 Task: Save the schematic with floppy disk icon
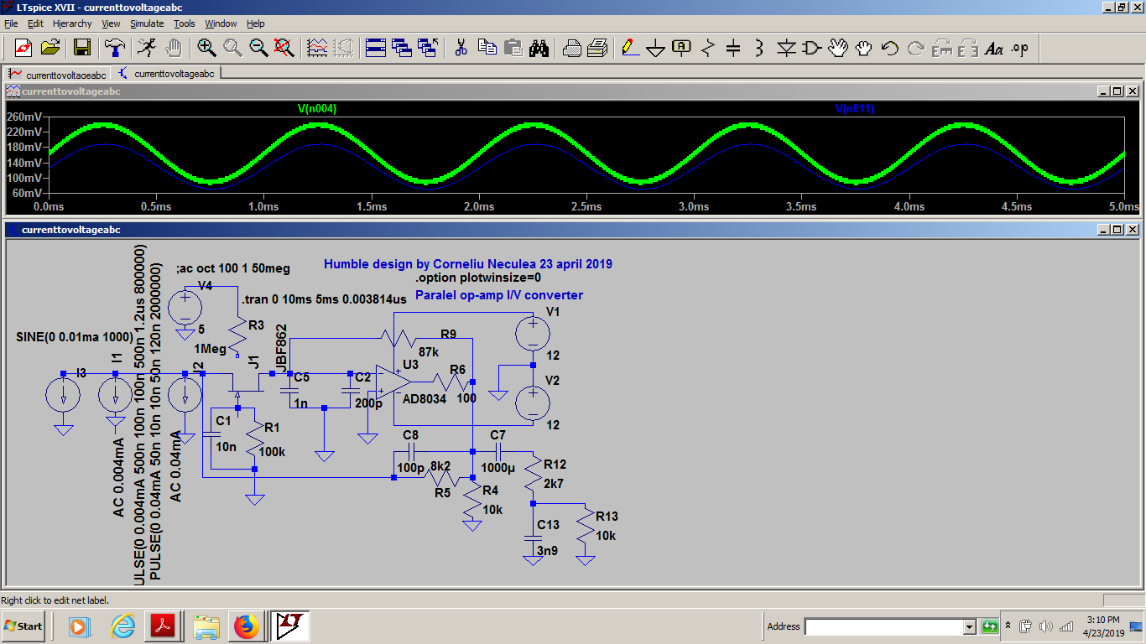point(81,48)
